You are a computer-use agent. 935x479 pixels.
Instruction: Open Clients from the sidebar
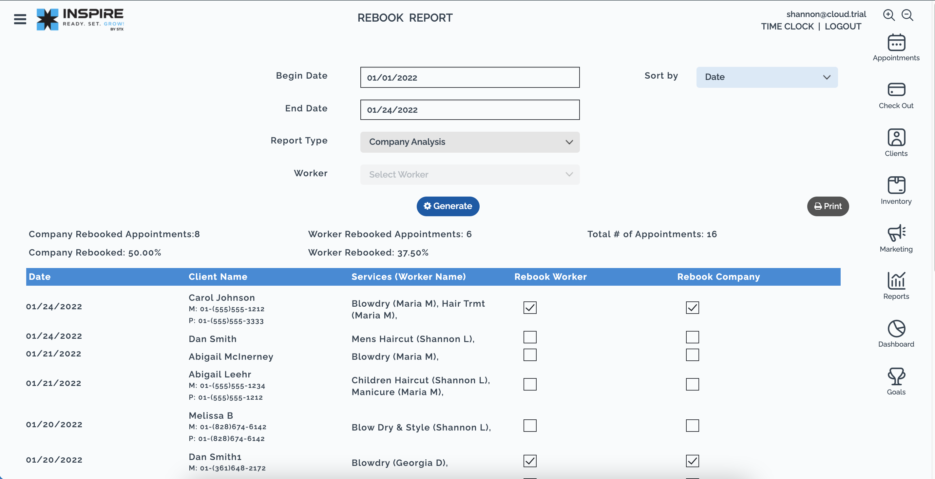[x=896, y=143]
